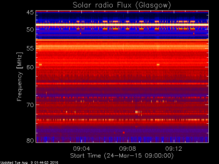This screenshot has height=164, width=219.
Task: Click the 'Updated Tue Aug 9 01:44:03 2016' timestamp
Action: click(x=29, y=163)
